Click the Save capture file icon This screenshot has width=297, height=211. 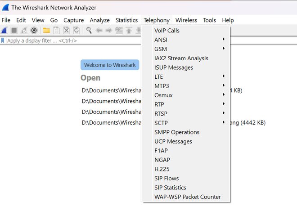point(56,30)
